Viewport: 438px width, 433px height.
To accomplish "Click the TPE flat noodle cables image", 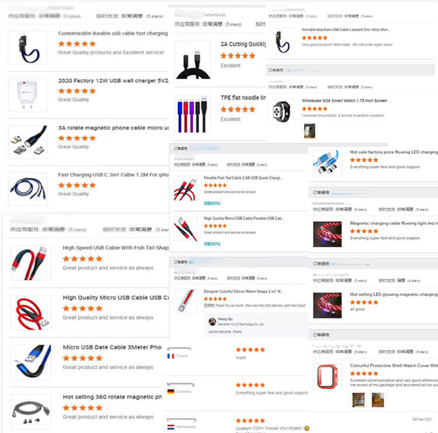I will click(x=193, y=114).
